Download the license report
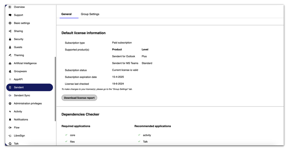The height and width of the screenshot is (151, 289). pos(79,98)
